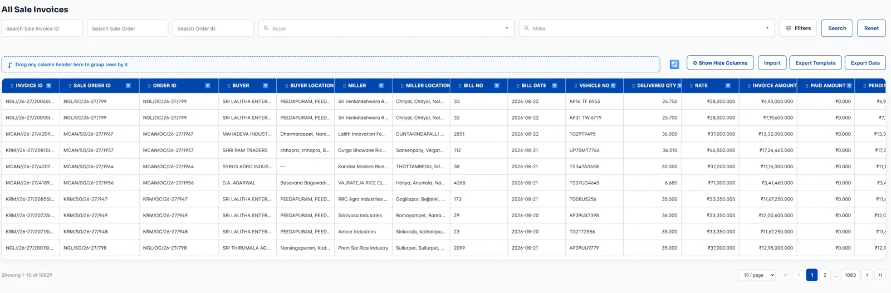Click the Bill Date column drag handle

(x=517, y=86)
